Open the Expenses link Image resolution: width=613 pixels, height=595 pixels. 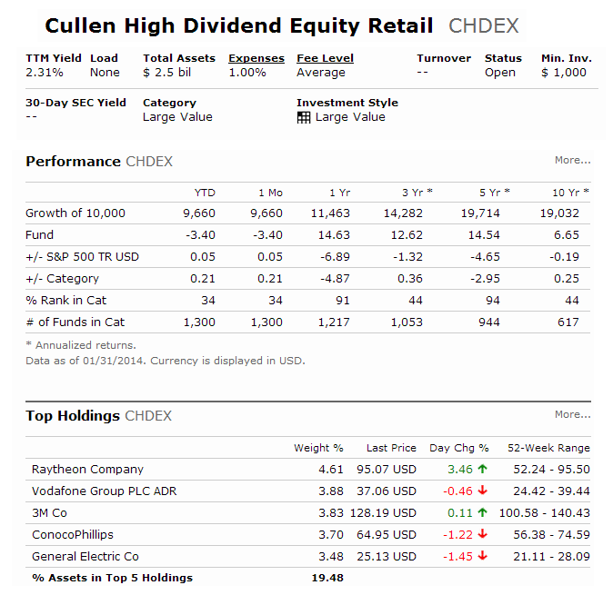coord(256,58)
